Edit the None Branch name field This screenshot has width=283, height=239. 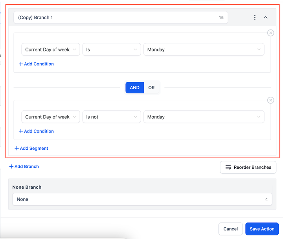(x=142, y=199)
